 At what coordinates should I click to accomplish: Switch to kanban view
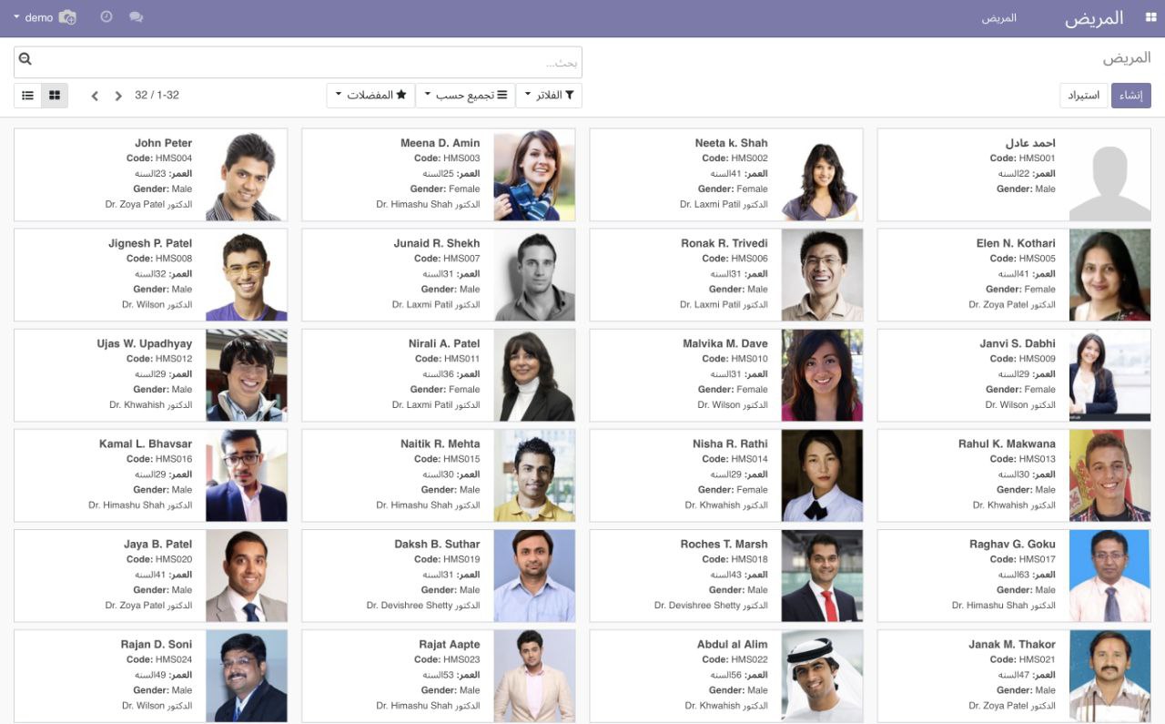(55, 96)
